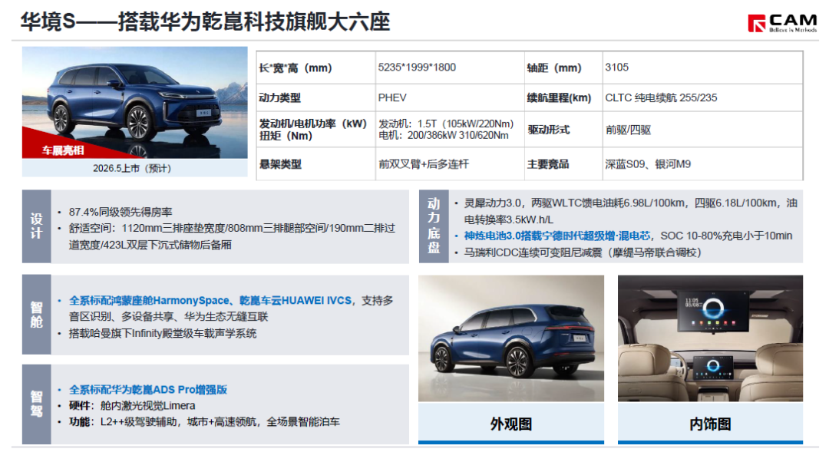Click the 智舱 section side label
The width and height of the screenshot is (829, 452).
37,315
